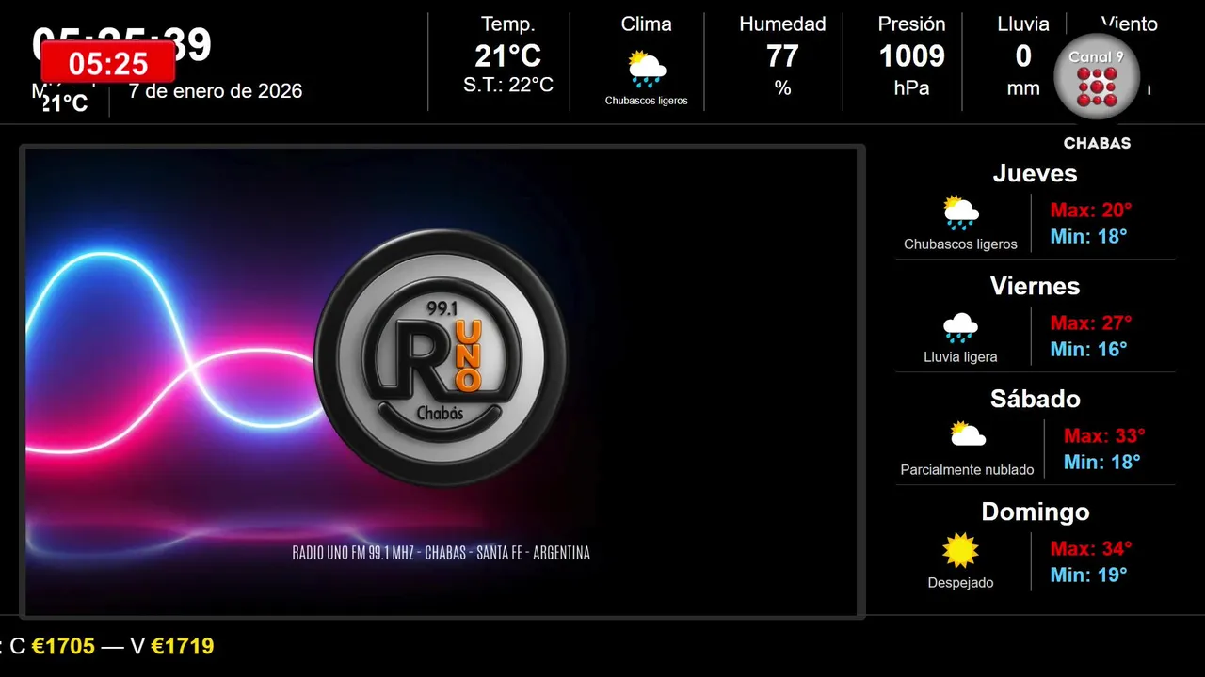Click the Chubascos ligeros label under Clima
The height and width of the screenshot is (677, 1205).
tap(647, 101)
